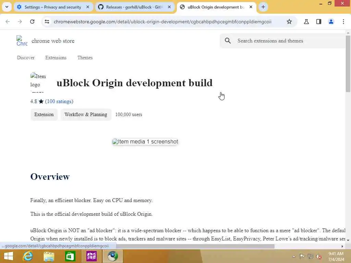Open File Explorer from the taskbar
The width and height of the screenshot is (351, 263).
coord(49,256)
